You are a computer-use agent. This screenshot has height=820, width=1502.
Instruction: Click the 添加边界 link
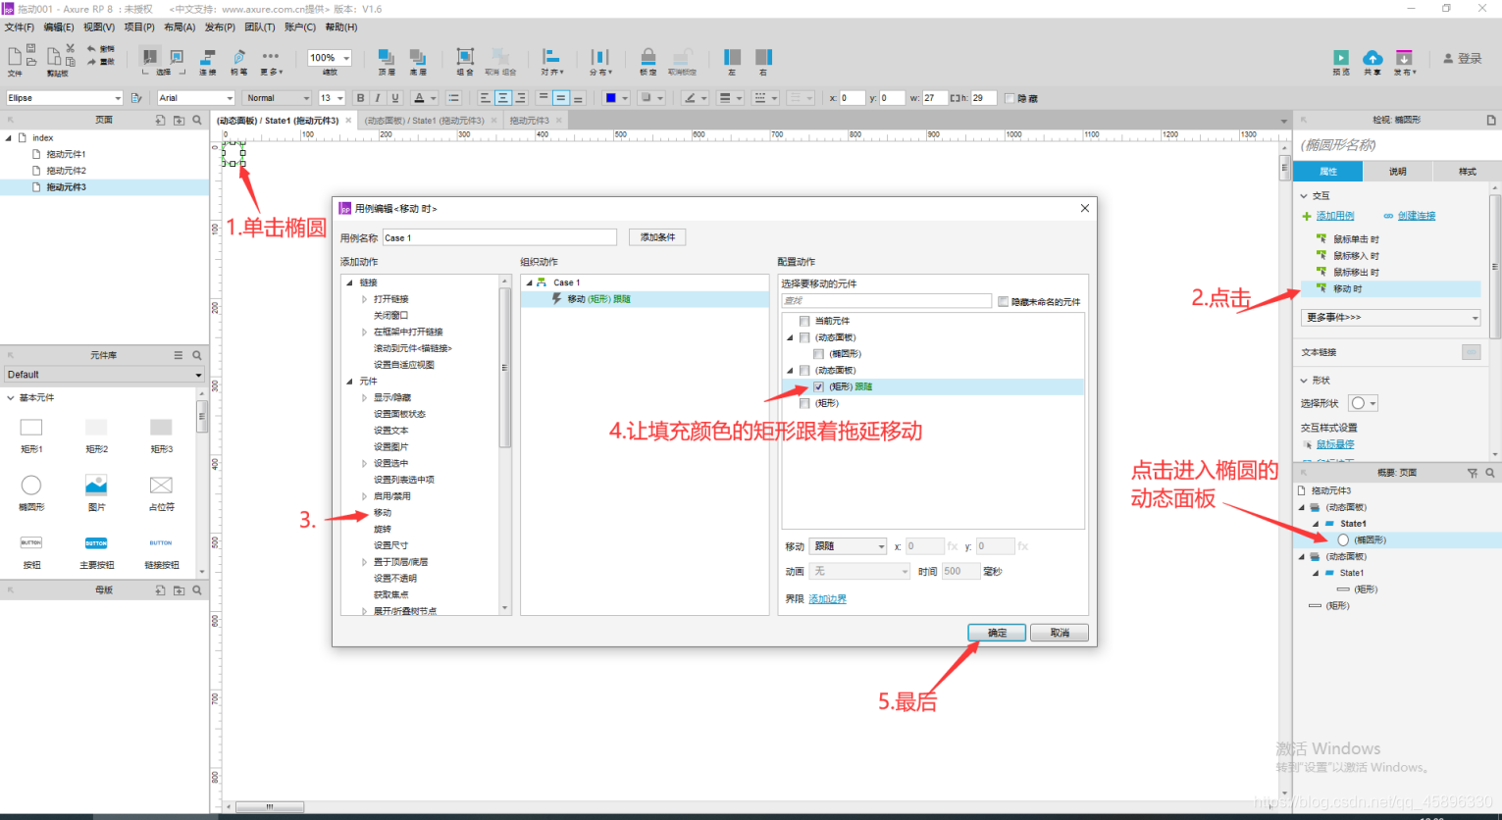(827, 599)
